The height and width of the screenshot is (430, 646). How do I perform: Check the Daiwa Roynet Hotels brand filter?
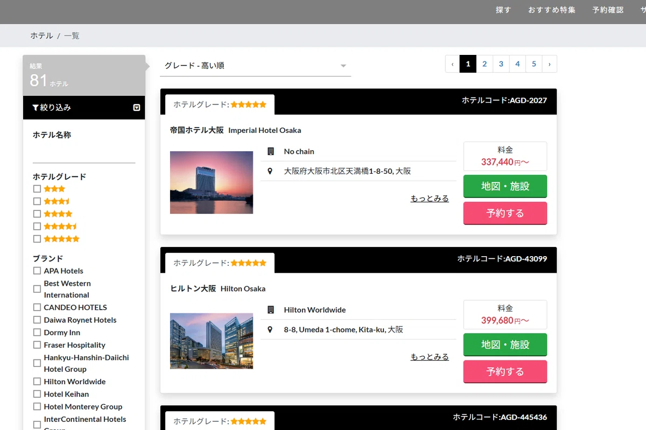tap(37, 320)
